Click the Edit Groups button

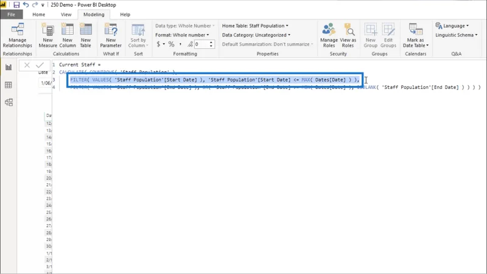[388, 35]
